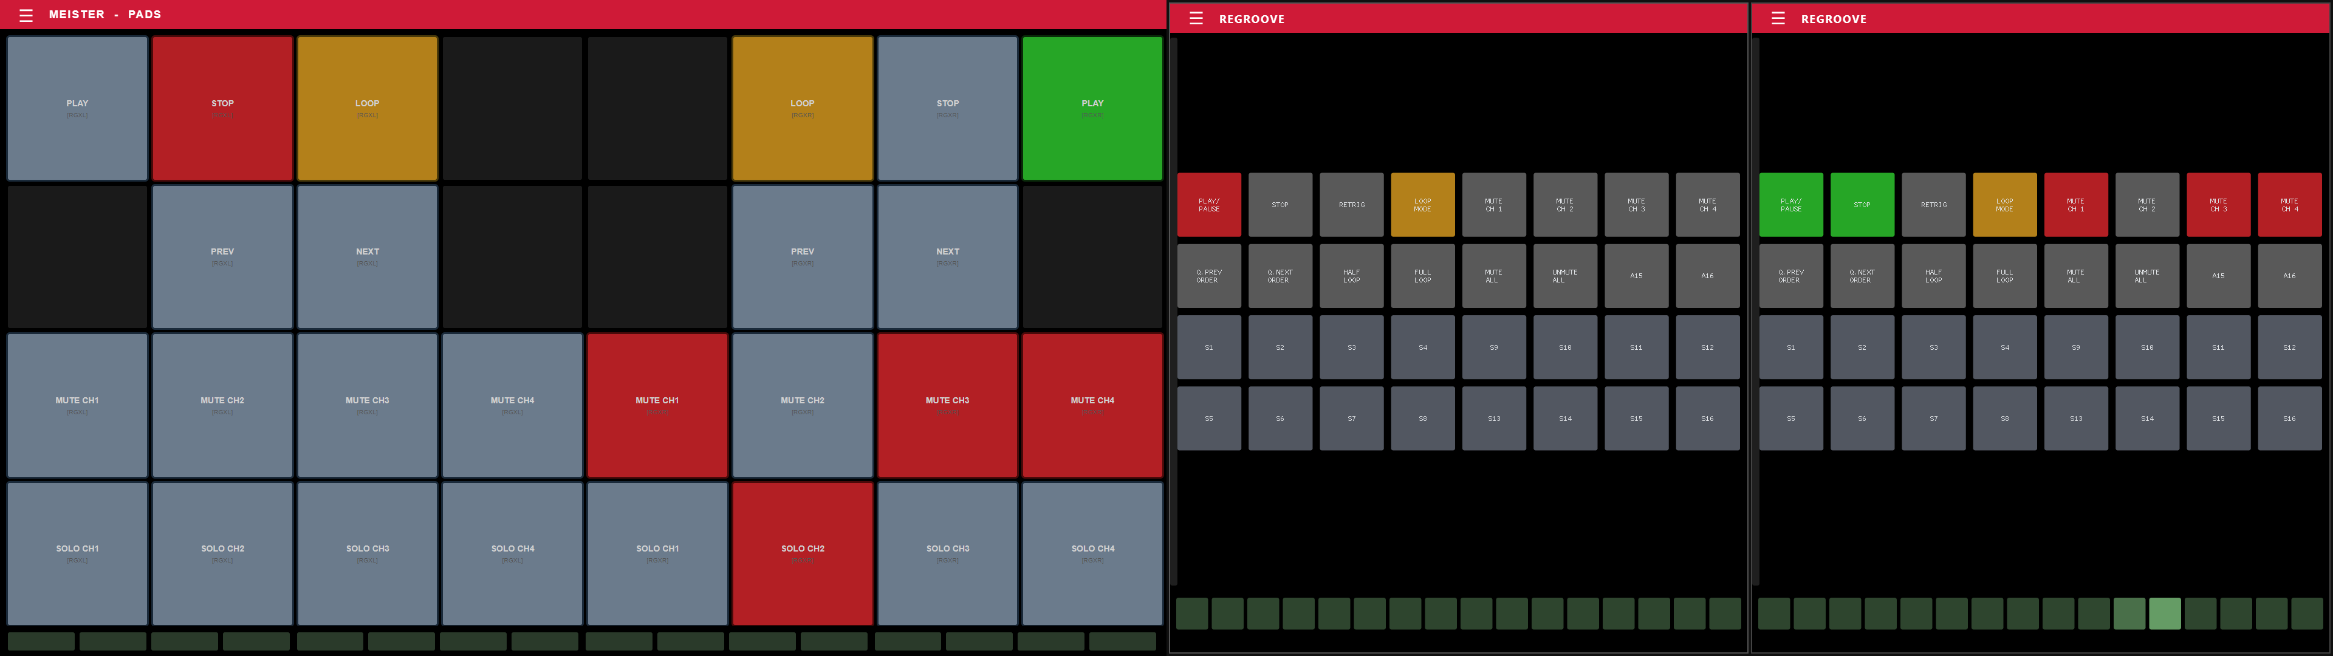Unmute the red MUTE CH1 [RGXR] pad
The width and height of the screenshot is (2333, 656).
pyautogui.click(x=657, y=405)
